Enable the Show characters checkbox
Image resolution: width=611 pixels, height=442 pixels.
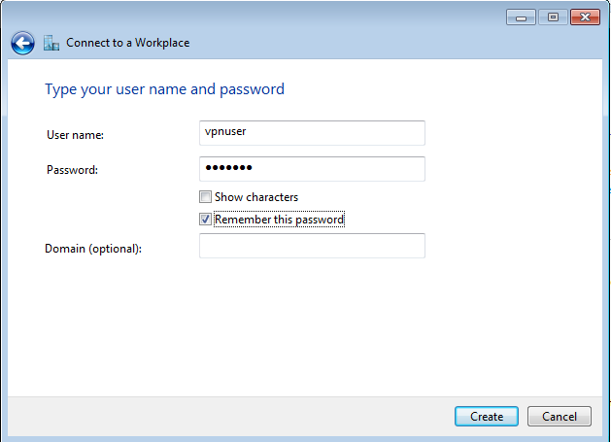coord(205,197)
